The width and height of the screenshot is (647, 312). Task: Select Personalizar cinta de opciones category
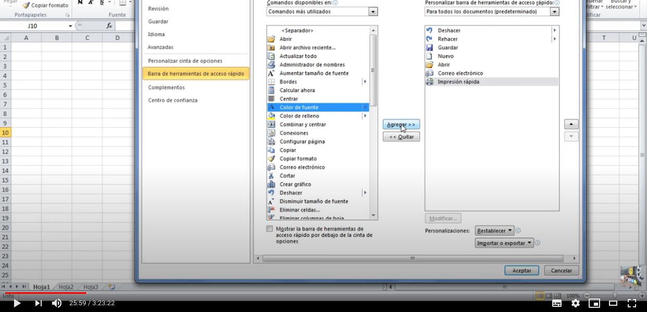185,61
